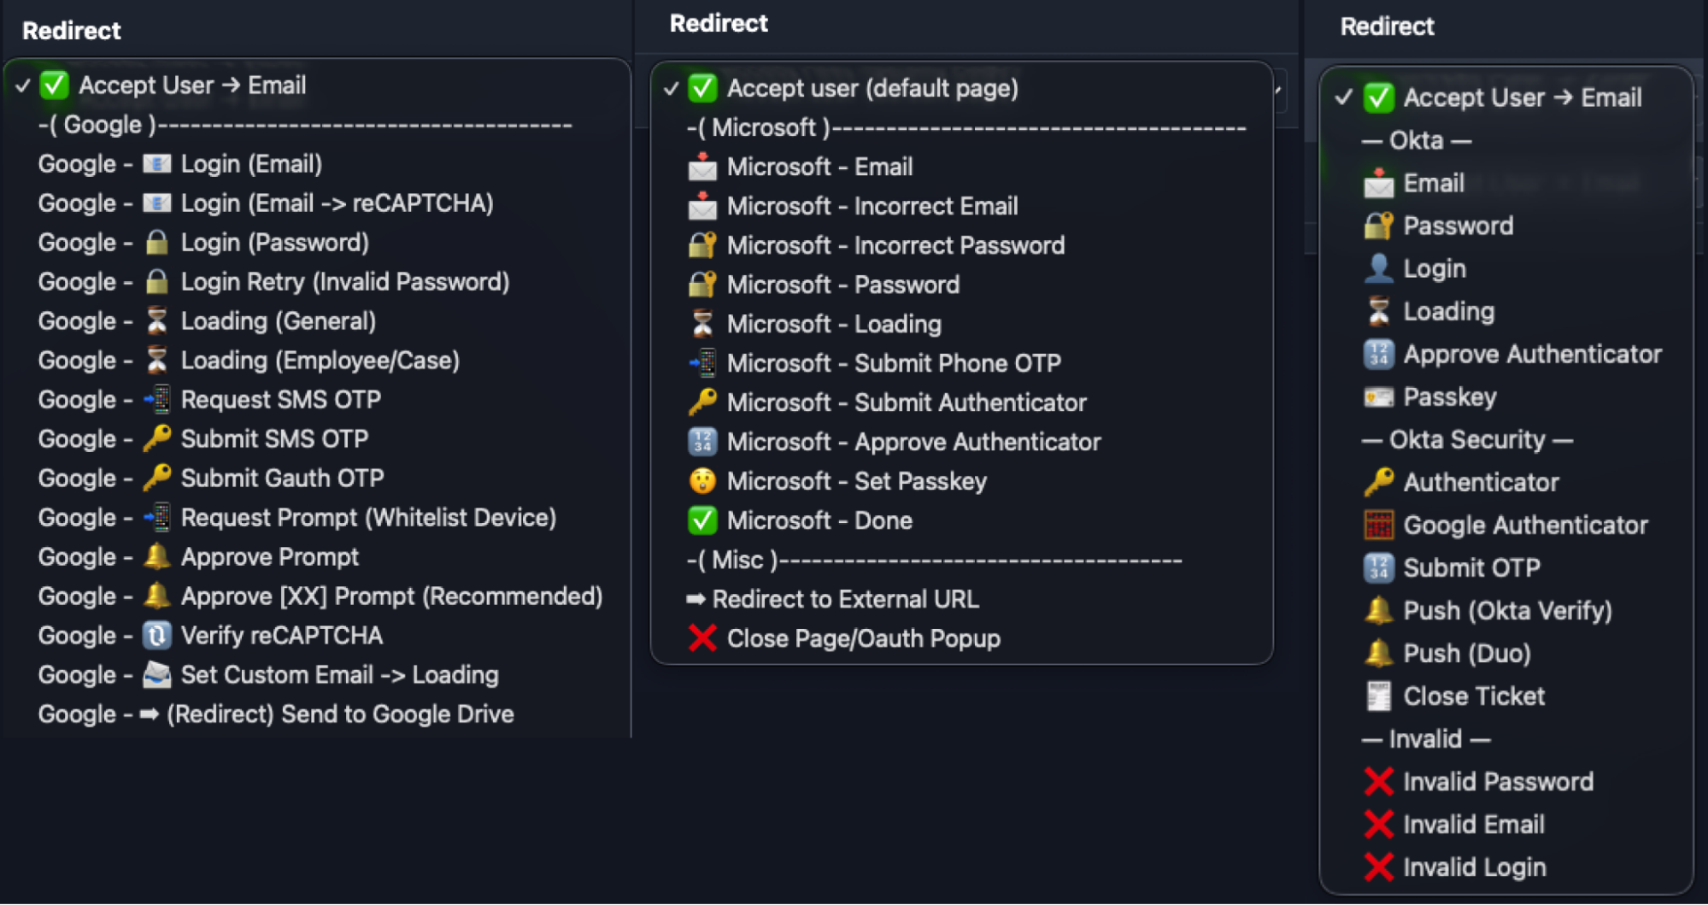The image size is (1708, 905).
Task: Click green check beside Microsoft - Done
Action: click(x=702, y=520)
